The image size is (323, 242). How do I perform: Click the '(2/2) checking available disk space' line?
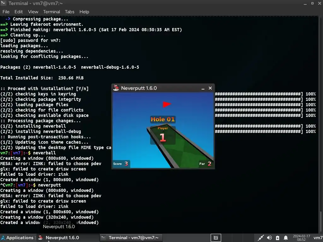[44, 115]
